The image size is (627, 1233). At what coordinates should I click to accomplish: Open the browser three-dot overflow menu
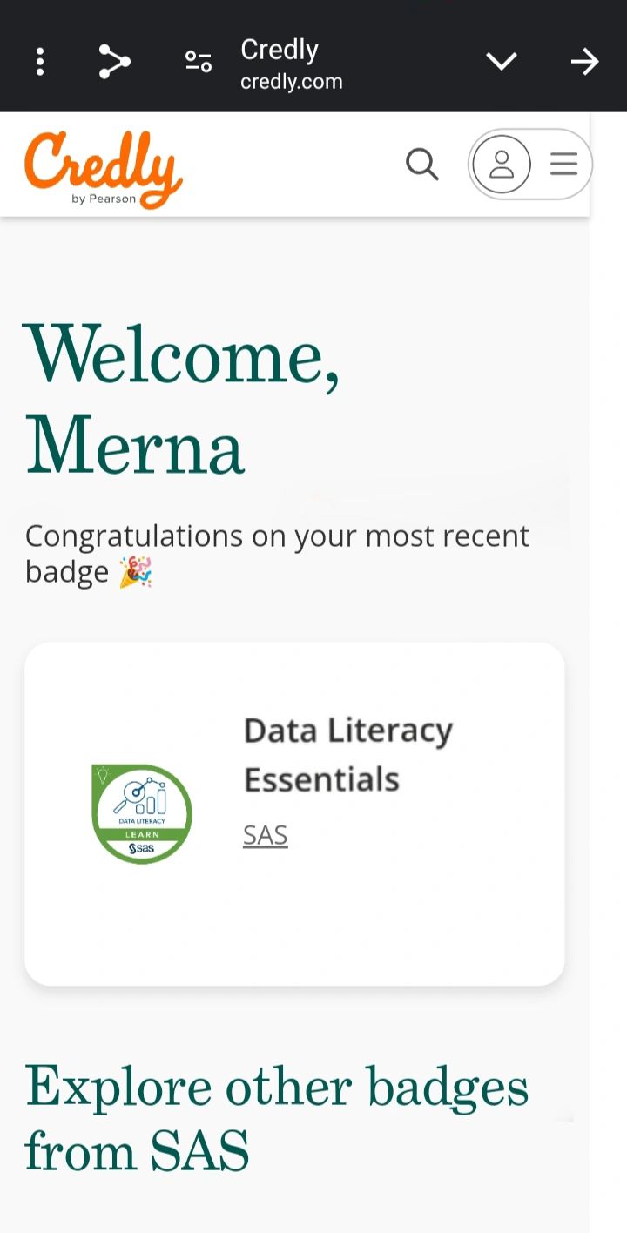click(x=40, y=62)
